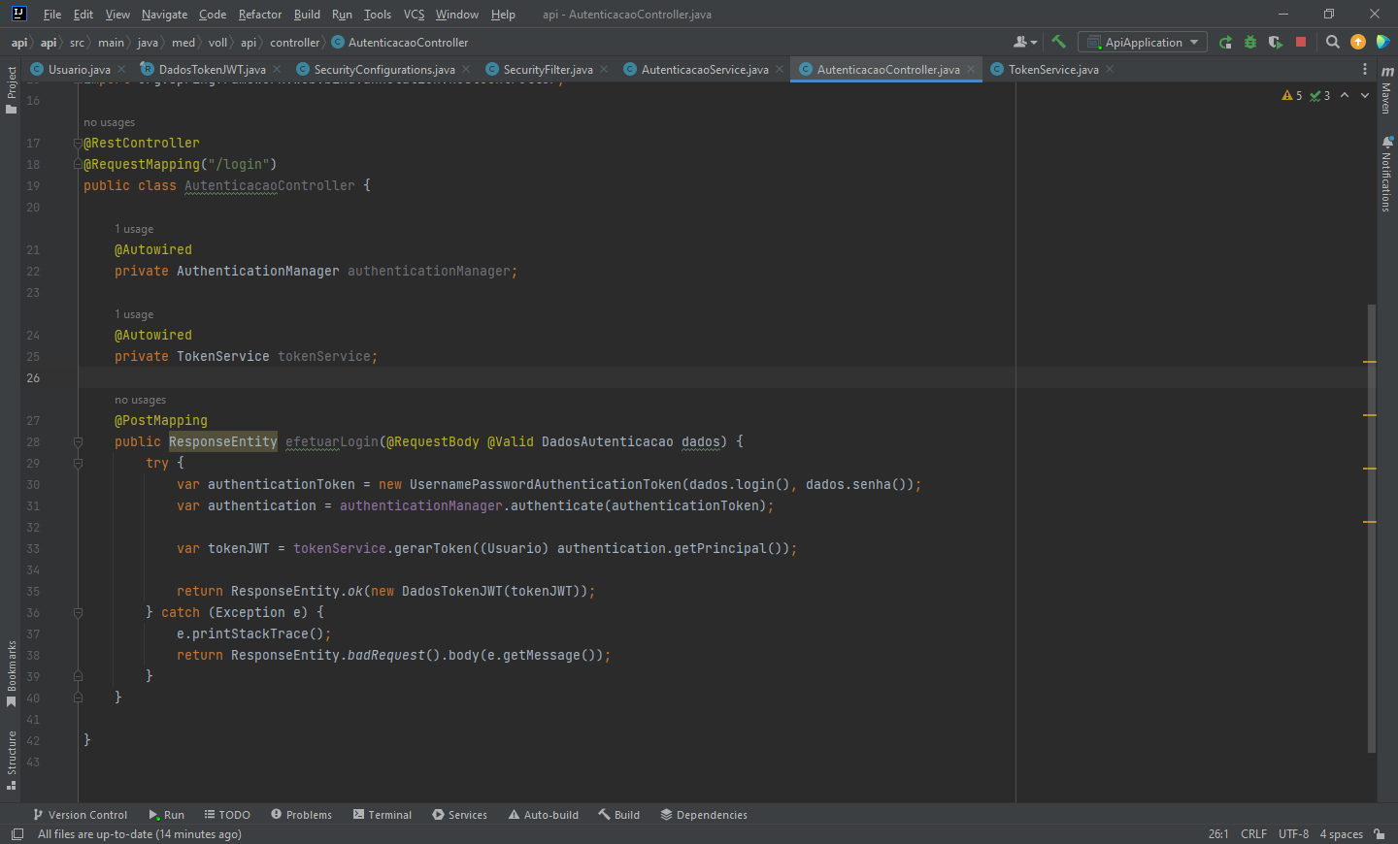Open the CRLF line separator selector
Image resolution: width=1398 pixels, height=844 pixels.
tap(1253, 834)
